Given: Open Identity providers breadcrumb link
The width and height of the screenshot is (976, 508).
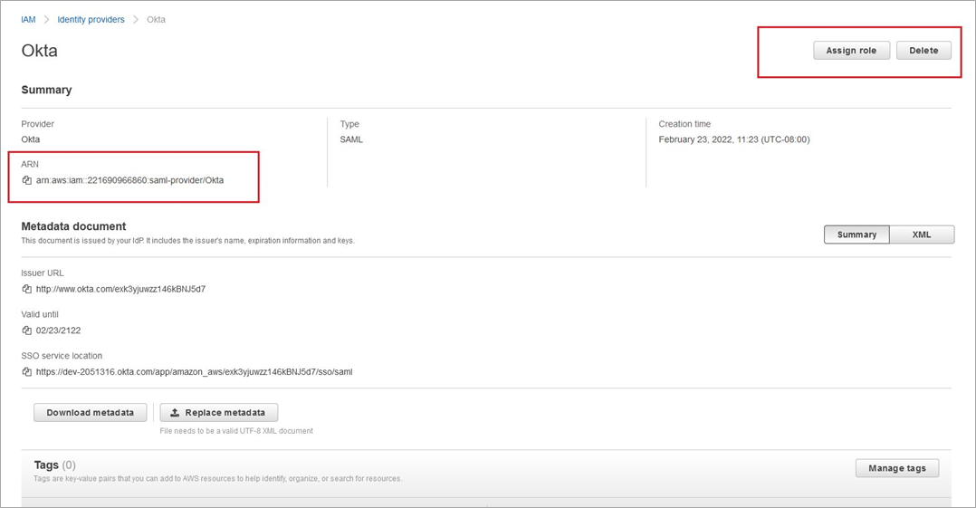Looking at the screenshot, I should (91, 19).
